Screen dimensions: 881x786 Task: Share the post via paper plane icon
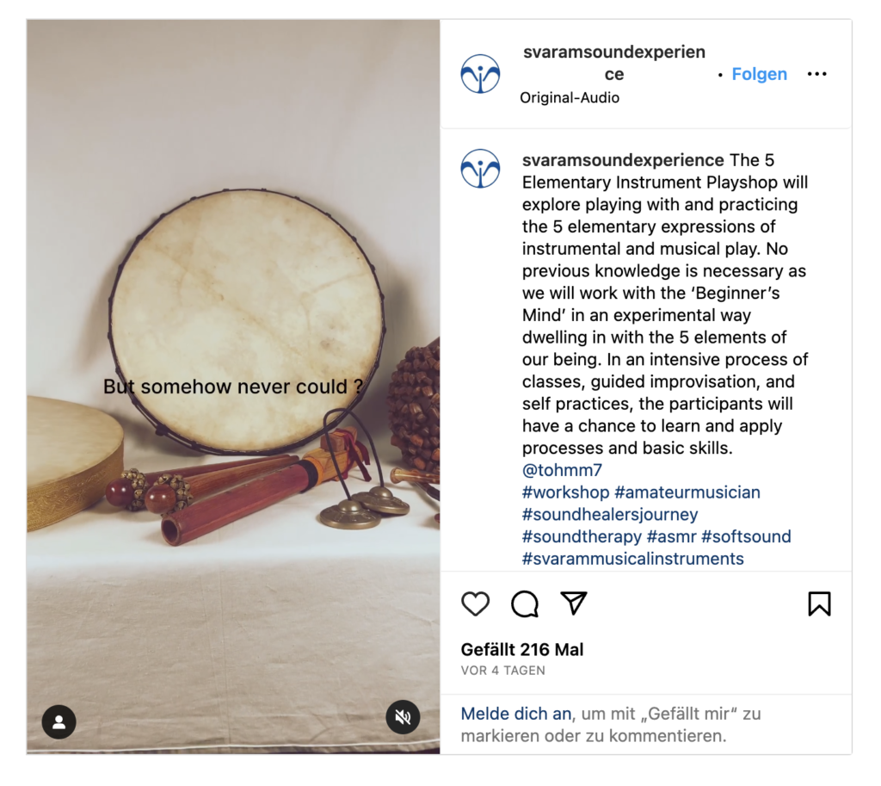pyautogui.click(x=574, y=603)
